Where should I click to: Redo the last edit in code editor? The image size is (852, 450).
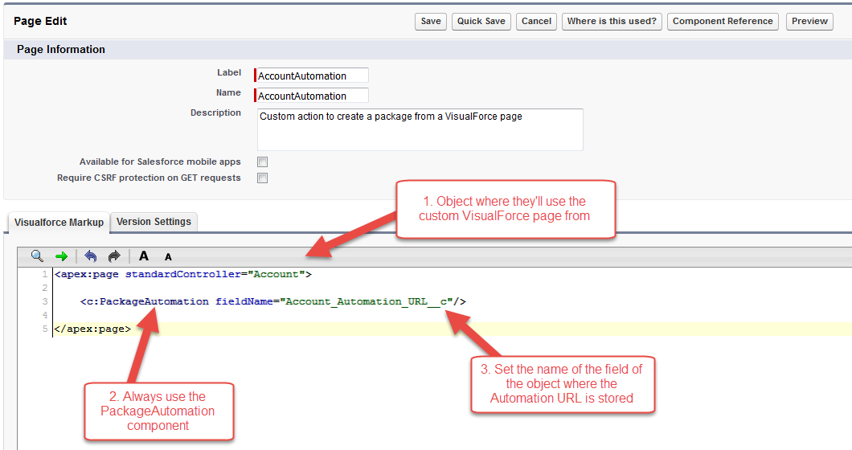pos(114,256)
